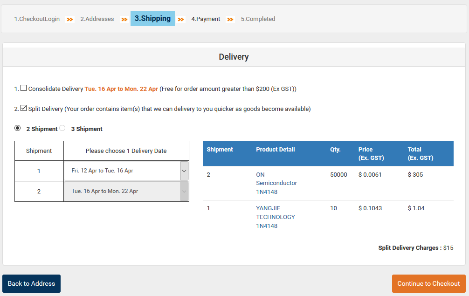469x296 pixels.
Task: Click the arrow icon between Addresses and Shipping
Action: [x=123, y=19]
